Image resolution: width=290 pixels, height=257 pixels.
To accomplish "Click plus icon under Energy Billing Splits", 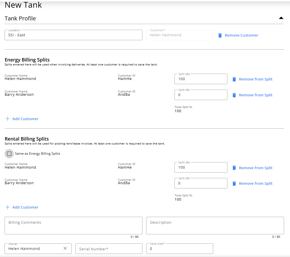I will (8, 119).
